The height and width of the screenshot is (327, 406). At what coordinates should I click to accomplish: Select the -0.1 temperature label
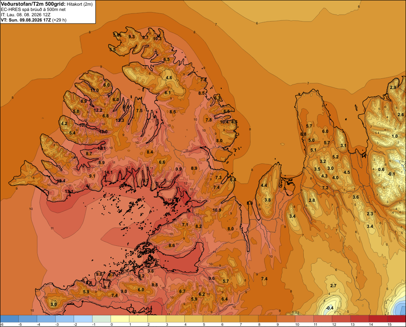[391, 174]
